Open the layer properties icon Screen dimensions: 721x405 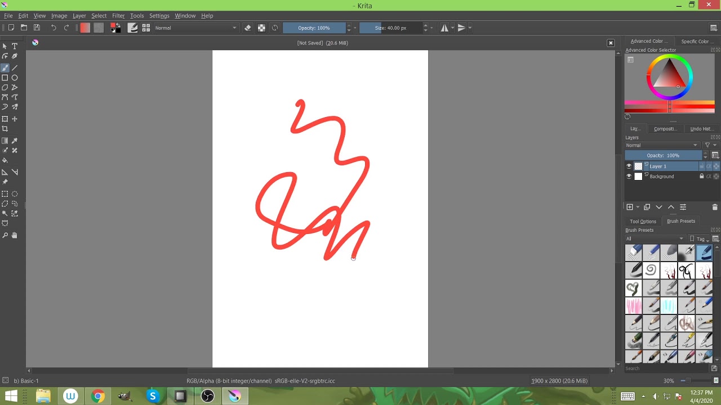point(683,207)
